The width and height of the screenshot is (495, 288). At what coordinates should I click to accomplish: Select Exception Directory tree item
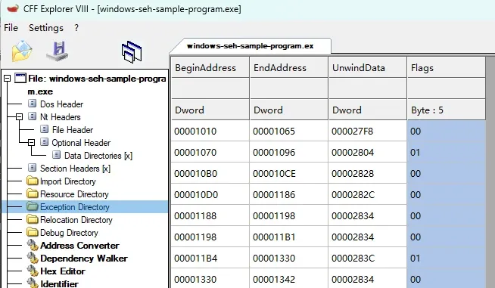(74, 207)
